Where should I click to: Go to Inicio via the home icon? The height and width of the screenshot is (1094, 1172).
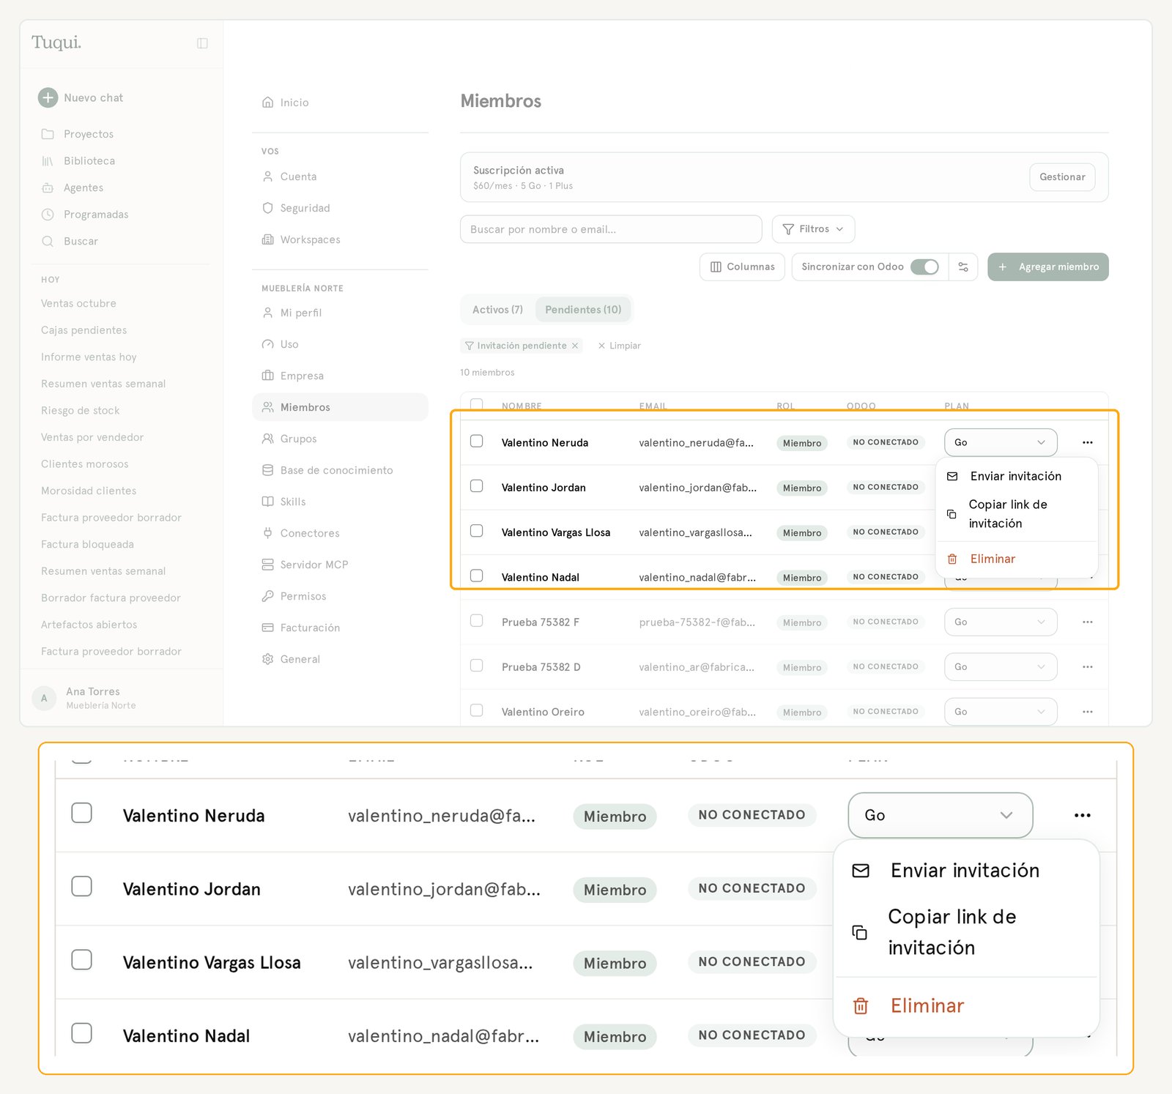pyautogui.click(x=268, y=103)
